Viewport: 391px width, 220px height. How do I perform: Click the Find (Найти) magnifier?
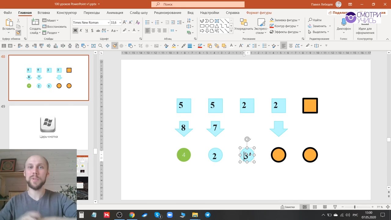point(315,20)
